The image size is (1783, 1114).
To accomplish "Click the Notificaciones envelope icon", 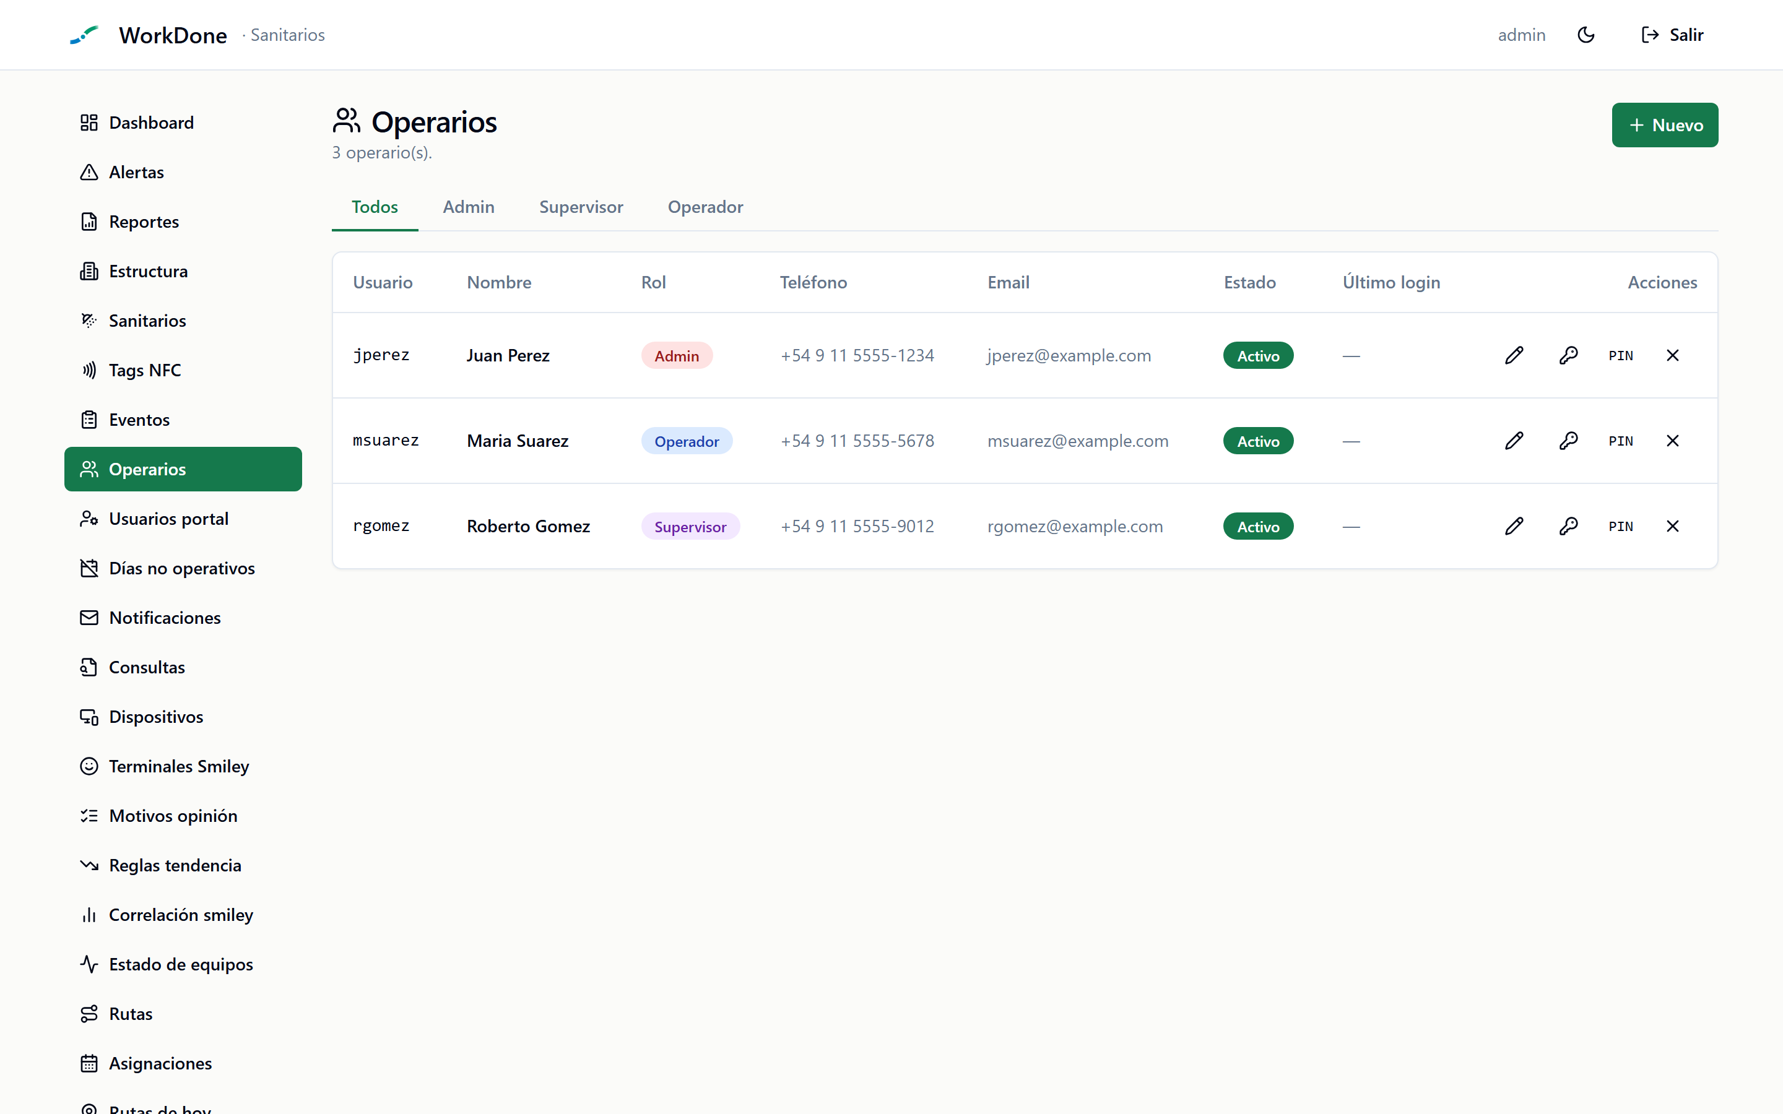I will point(89,618).
